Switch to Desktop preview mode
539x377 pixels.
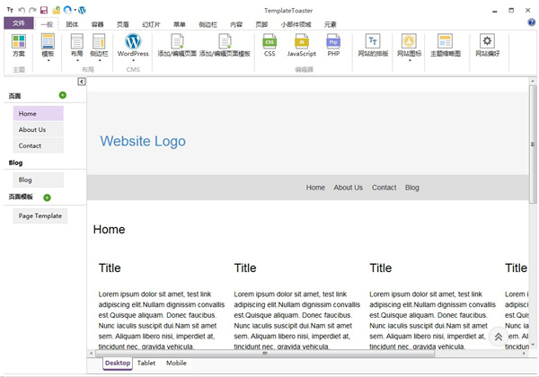(x=118, y=363)
